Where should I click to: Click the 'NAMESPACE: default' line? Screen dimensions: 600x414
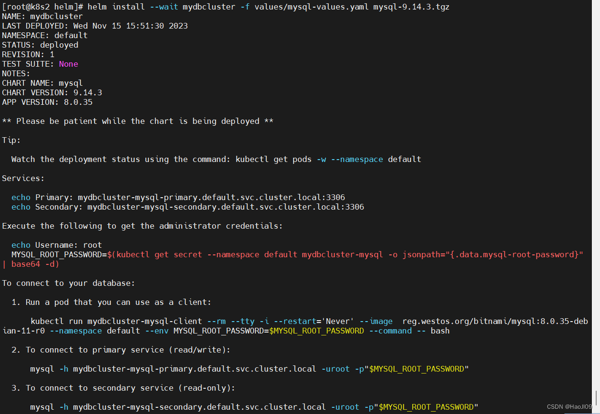[45, 35]
